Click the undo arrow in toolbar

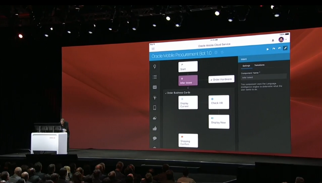coord(279,49)
